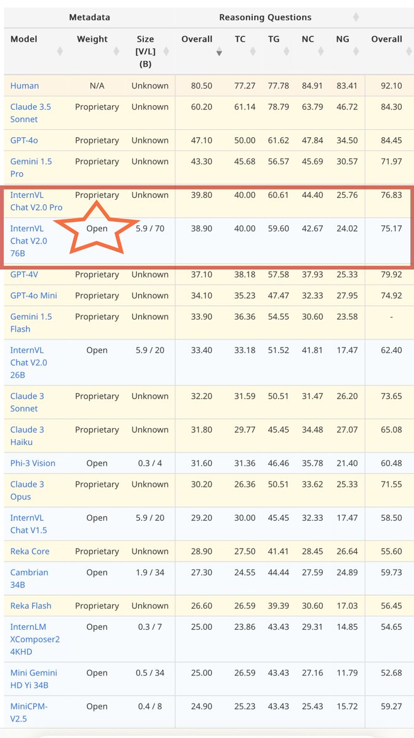Click the N/A weight cell for Human

(97, 85)
